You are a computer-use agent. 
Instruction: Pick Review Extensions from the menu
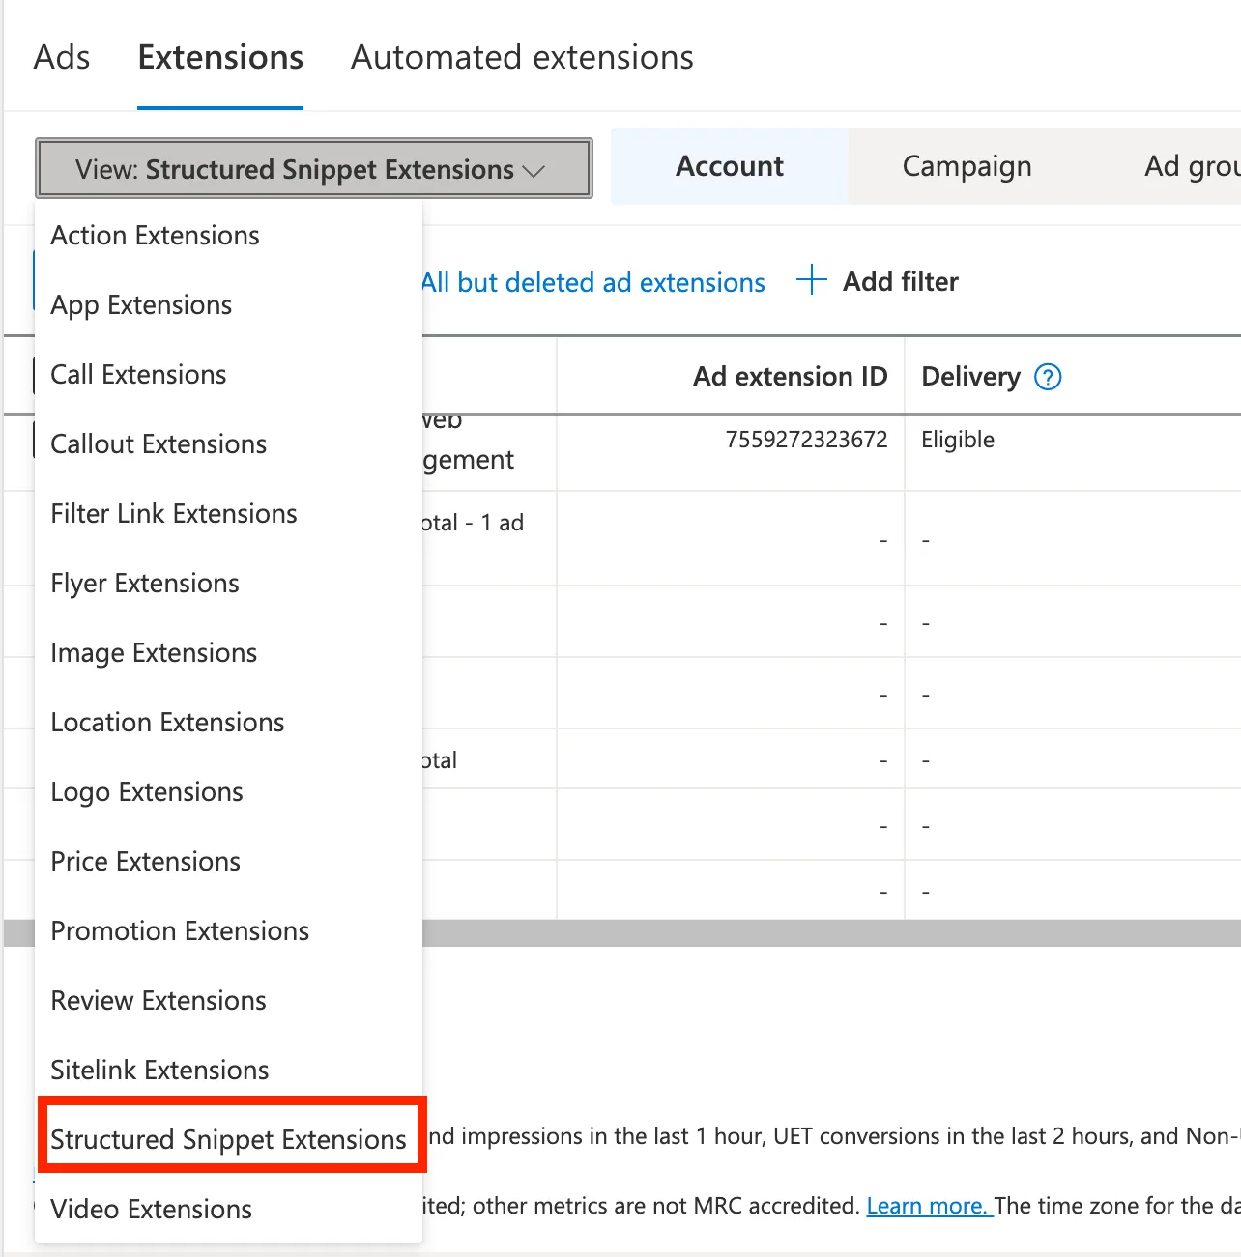[x=228, y=1000]
